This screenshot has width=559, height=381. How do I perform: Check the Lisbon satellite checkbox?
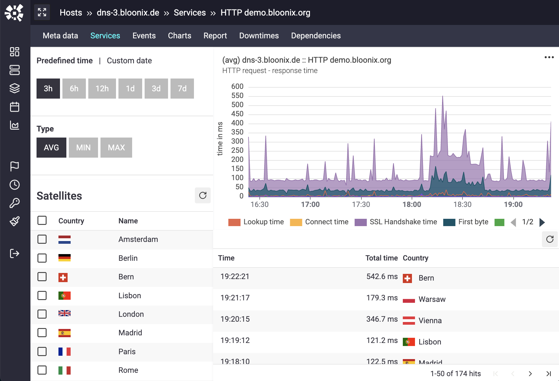click(42, 295)
